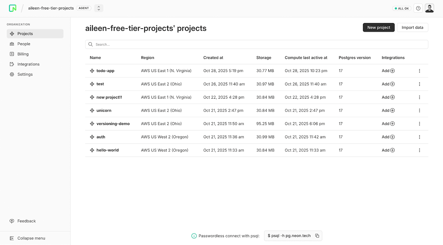443x245 pixels.
Task: Open the versioning-demo project link
Action: pos(113,124)
